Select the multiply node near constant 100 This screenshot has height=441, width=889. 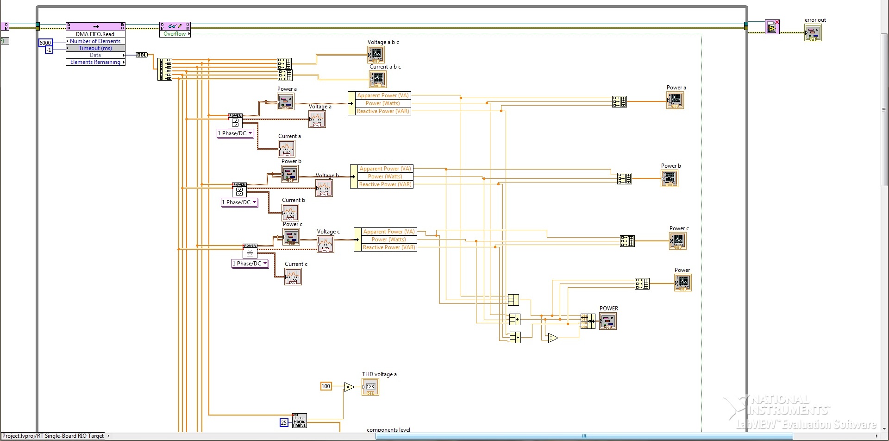pos(349,387)
